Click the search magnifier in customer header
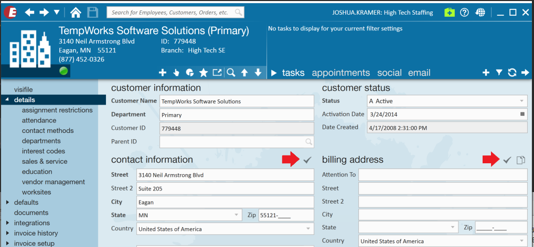Screen dimensions: 534x247 tap(231, 72)
